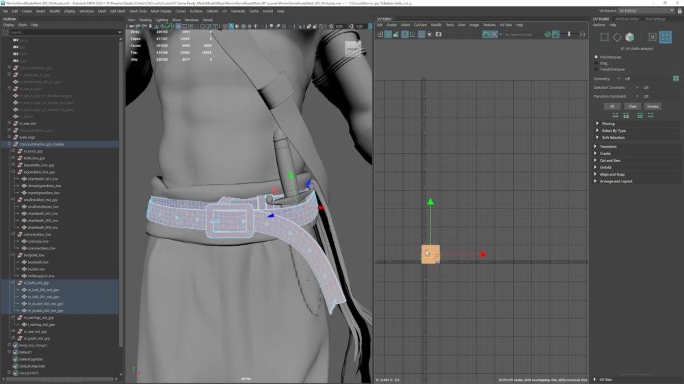Open the Shading menu in viewport panel
The height and width of the screenshot is (384, 684).
(145, 20)
